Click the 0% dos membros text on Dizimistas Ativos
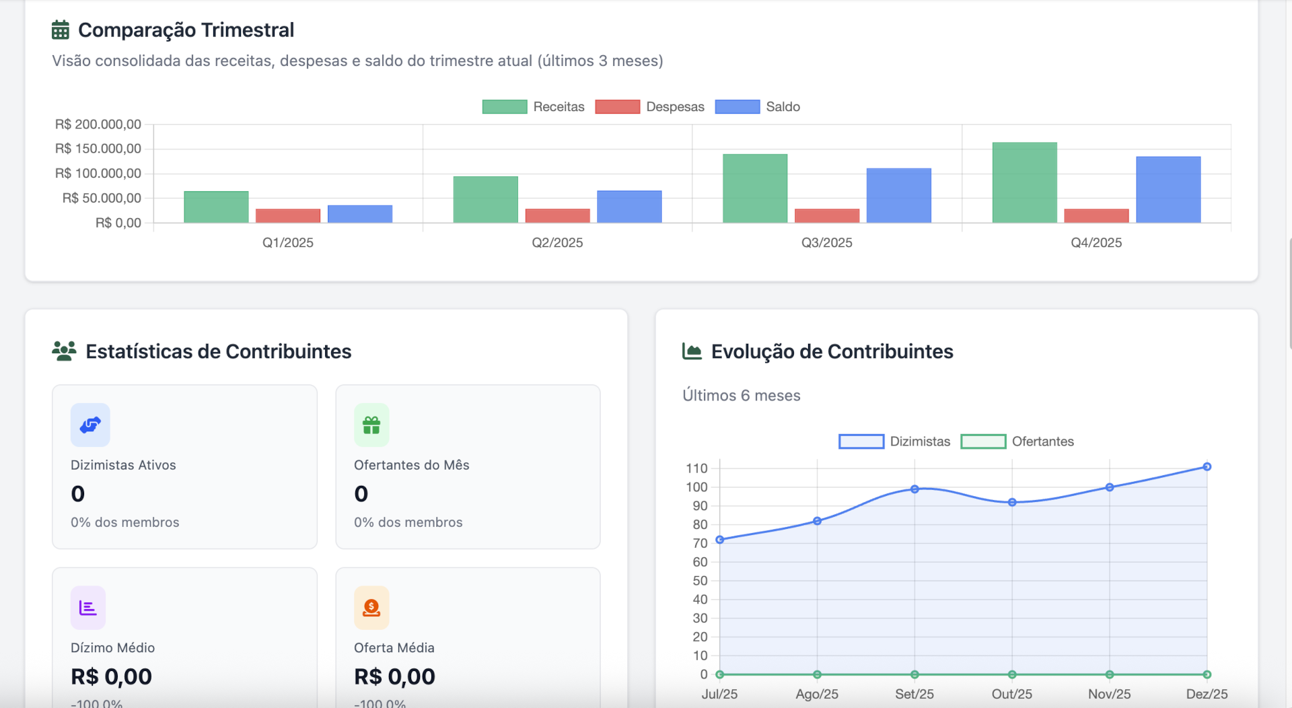Screen dimensions: 1292x708 click(125, 522)
